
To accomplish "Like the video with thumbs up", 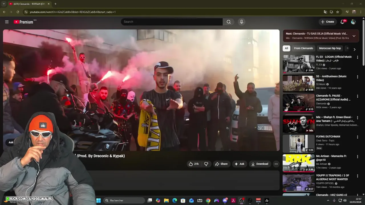I will (194, 164).
